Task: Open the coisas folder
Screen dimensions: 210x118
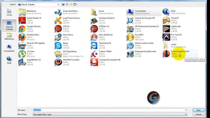Action: pos(174,46)
